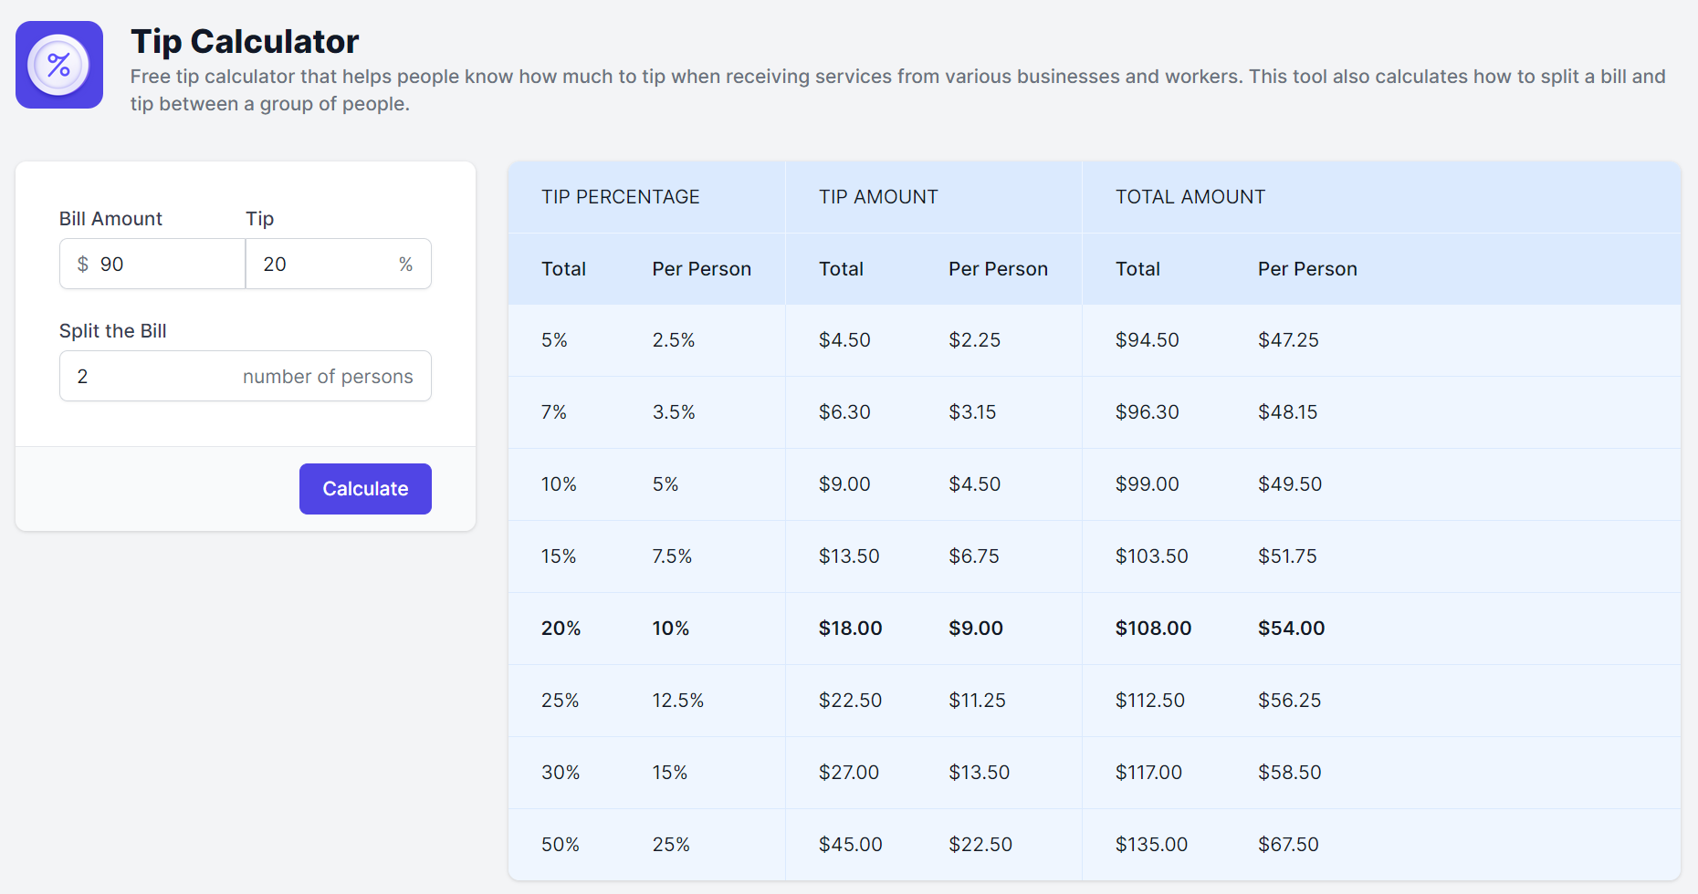Click the $54.00 per person total

[x=1291, y=629]
